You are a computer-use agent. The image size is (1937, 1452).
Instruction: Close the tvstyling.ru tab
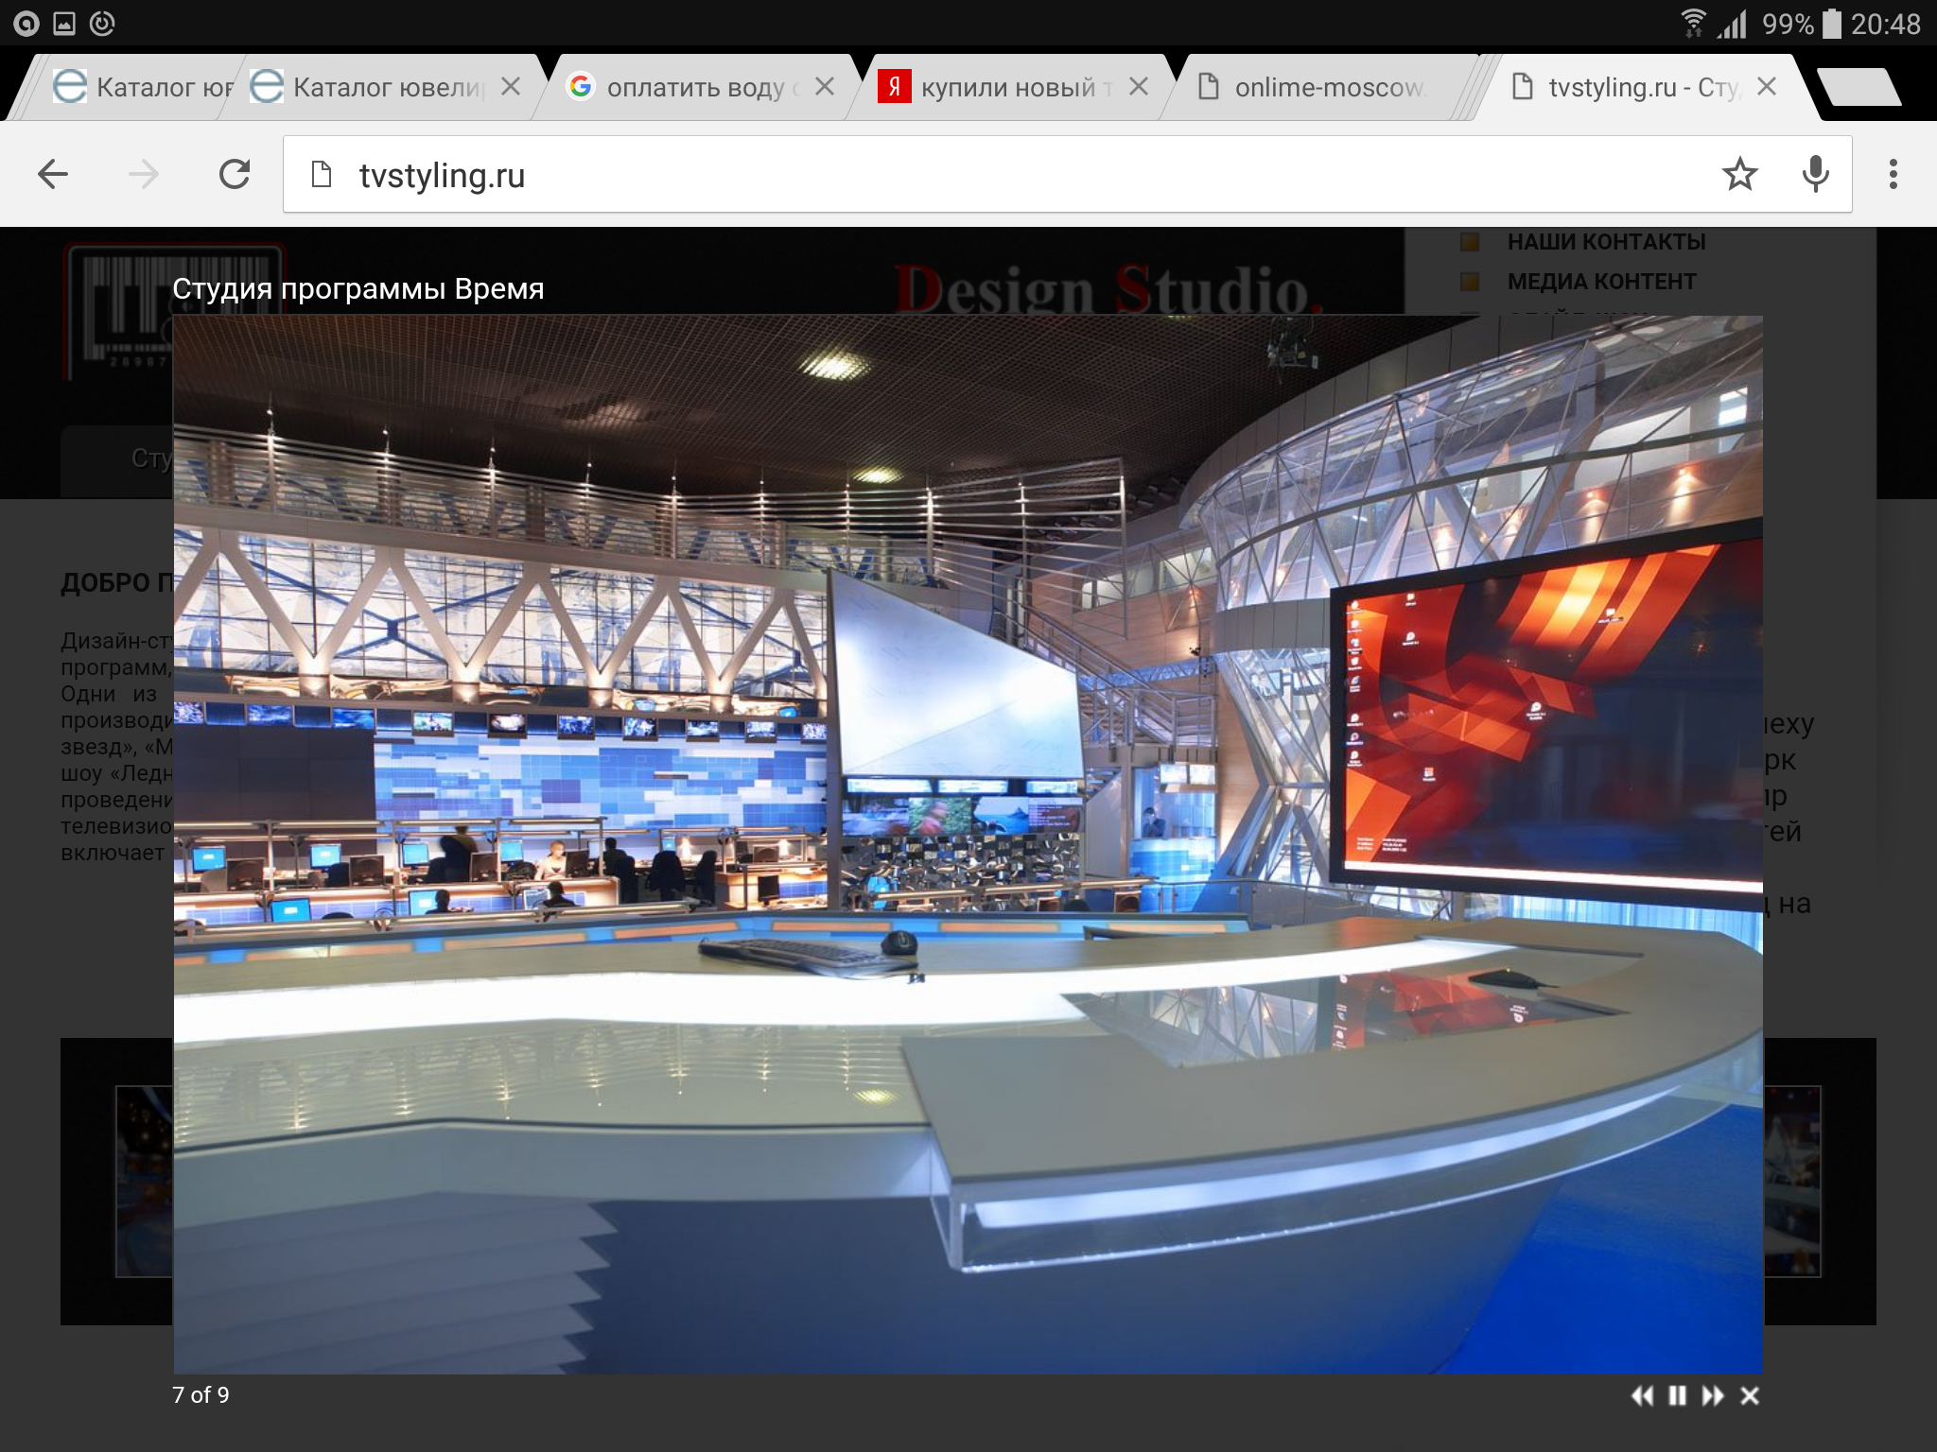(x=1766, y=87)
